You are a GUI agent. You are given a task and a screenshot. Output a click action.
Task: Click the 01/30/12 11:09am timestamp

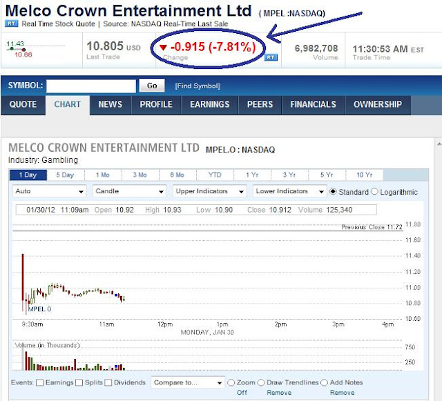[57, 210]
